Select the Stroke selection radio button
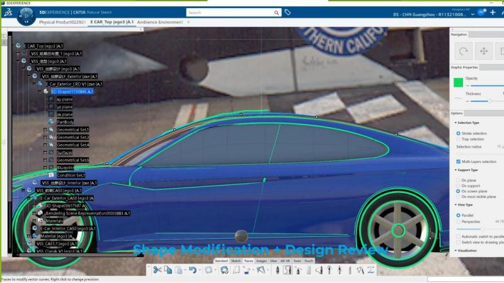 [x=458, y=133]
